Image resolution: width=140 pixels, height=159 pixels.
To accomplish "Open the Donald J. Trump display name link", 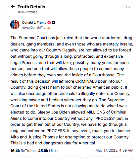I will click(34, 23).
